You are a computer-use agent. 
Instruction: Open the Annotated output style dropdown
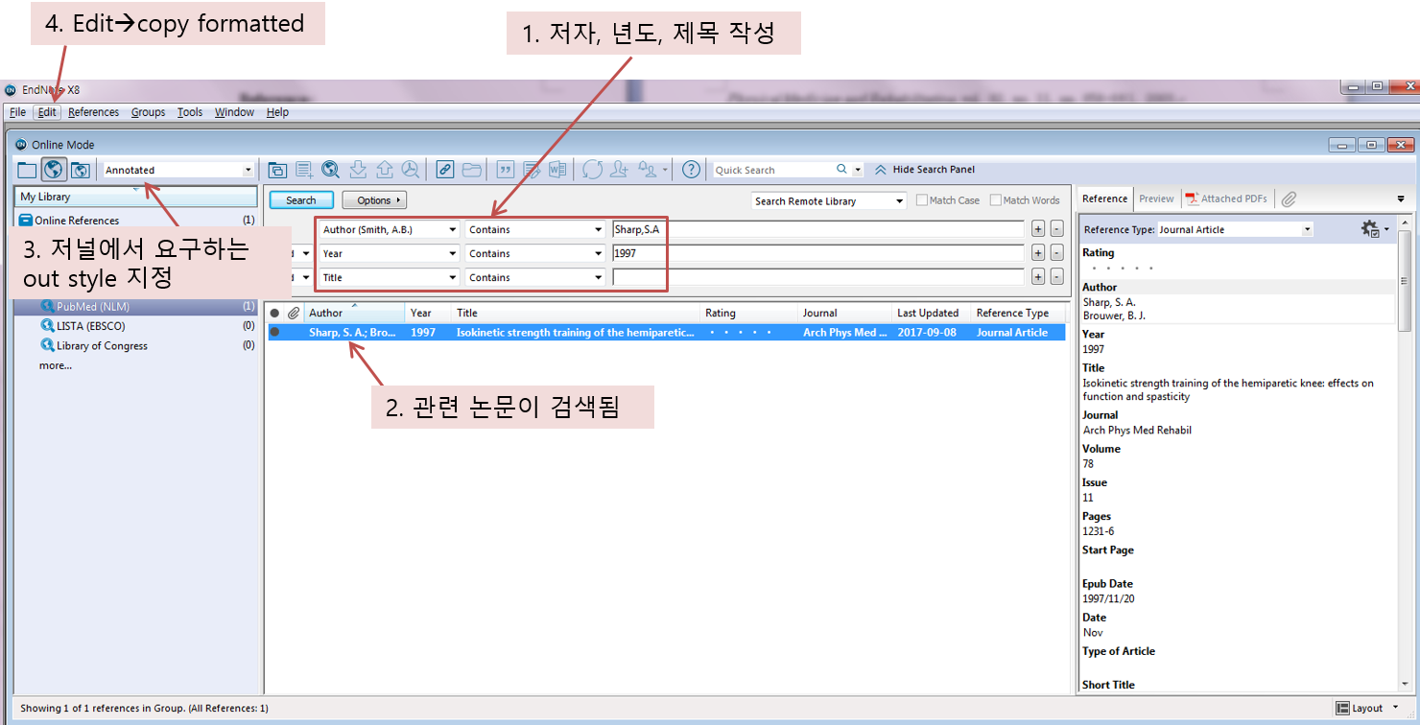[248, 170]
